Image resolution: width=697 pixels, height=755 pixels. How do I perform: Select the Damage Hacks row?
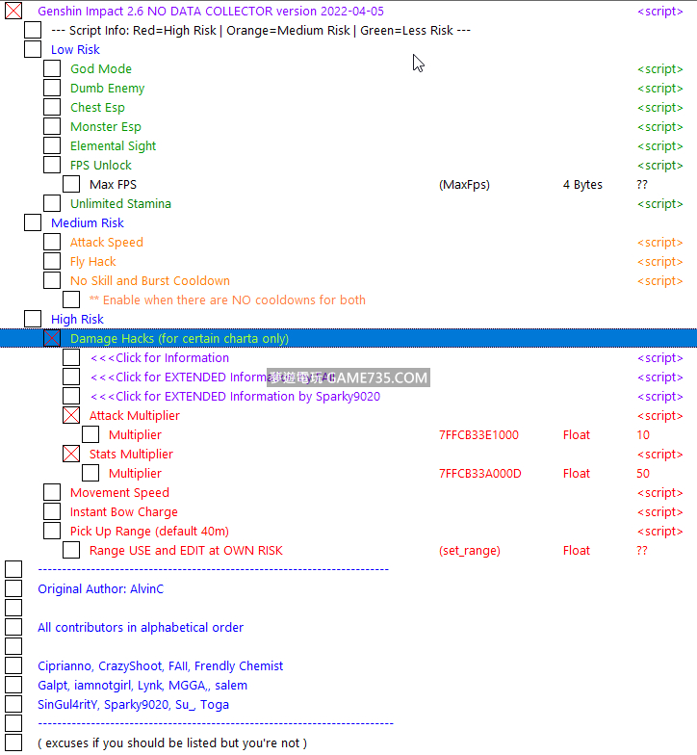click(179, 339)
